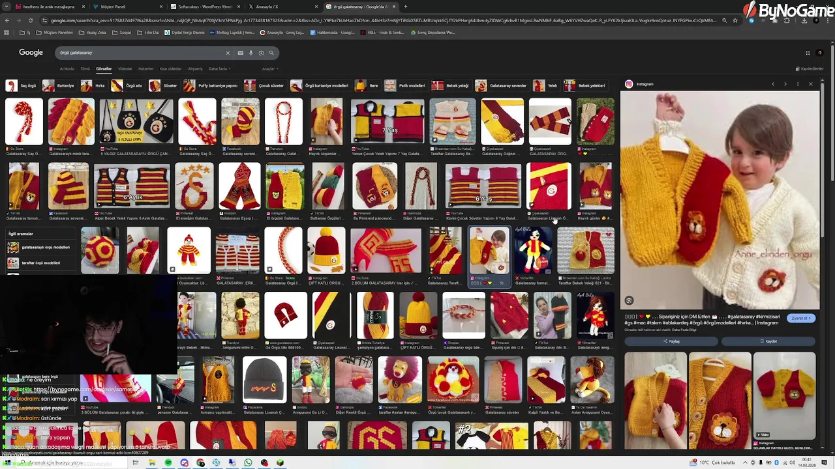This screenshot has height=469, width=835.
Task: Open Spotify from the taskbar
Action: point(168,462)
